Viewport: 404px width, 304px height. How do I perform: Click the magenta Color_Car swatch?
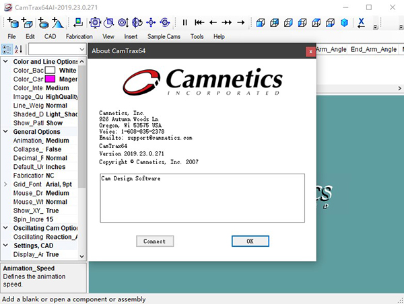tap(50, 79)
